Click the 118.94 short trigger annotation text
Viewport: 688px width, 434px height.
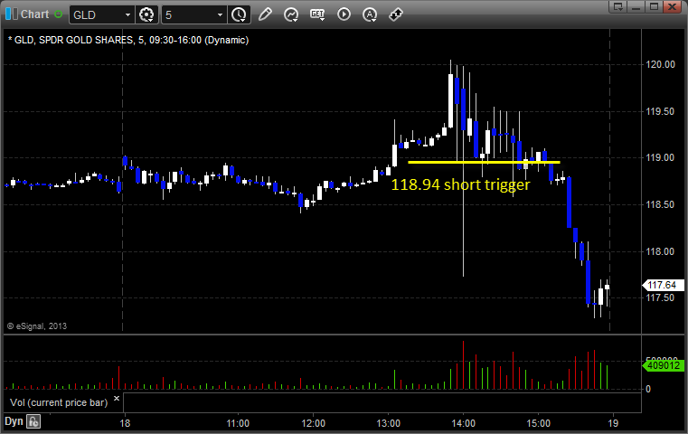[460, 184]
